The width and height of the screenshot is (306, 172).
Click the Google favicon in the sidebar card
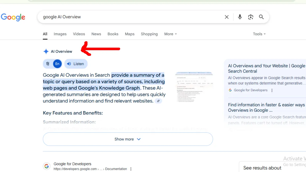pyautogui.click(x=230, y=90)
